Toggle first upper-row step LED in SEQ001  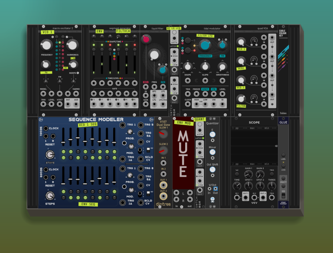point(63,152)
